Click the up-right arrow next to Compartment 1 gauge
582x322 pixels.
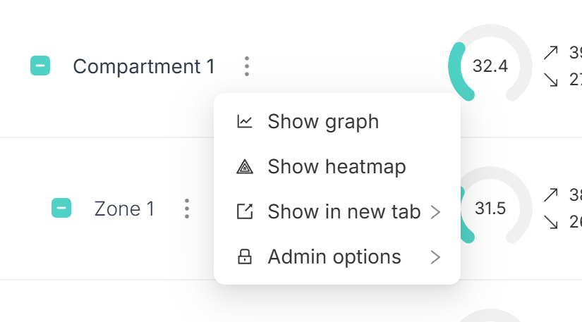(x=550, y=53)
